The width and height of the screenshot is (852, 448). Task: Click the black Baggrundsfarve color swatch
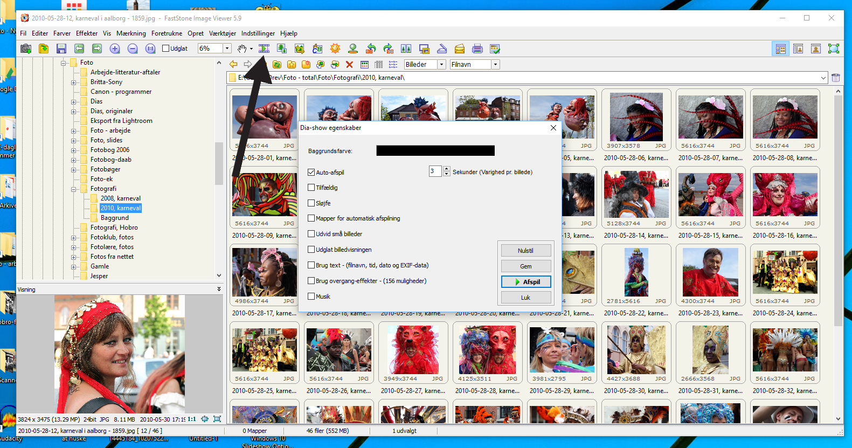pos(435,151)
